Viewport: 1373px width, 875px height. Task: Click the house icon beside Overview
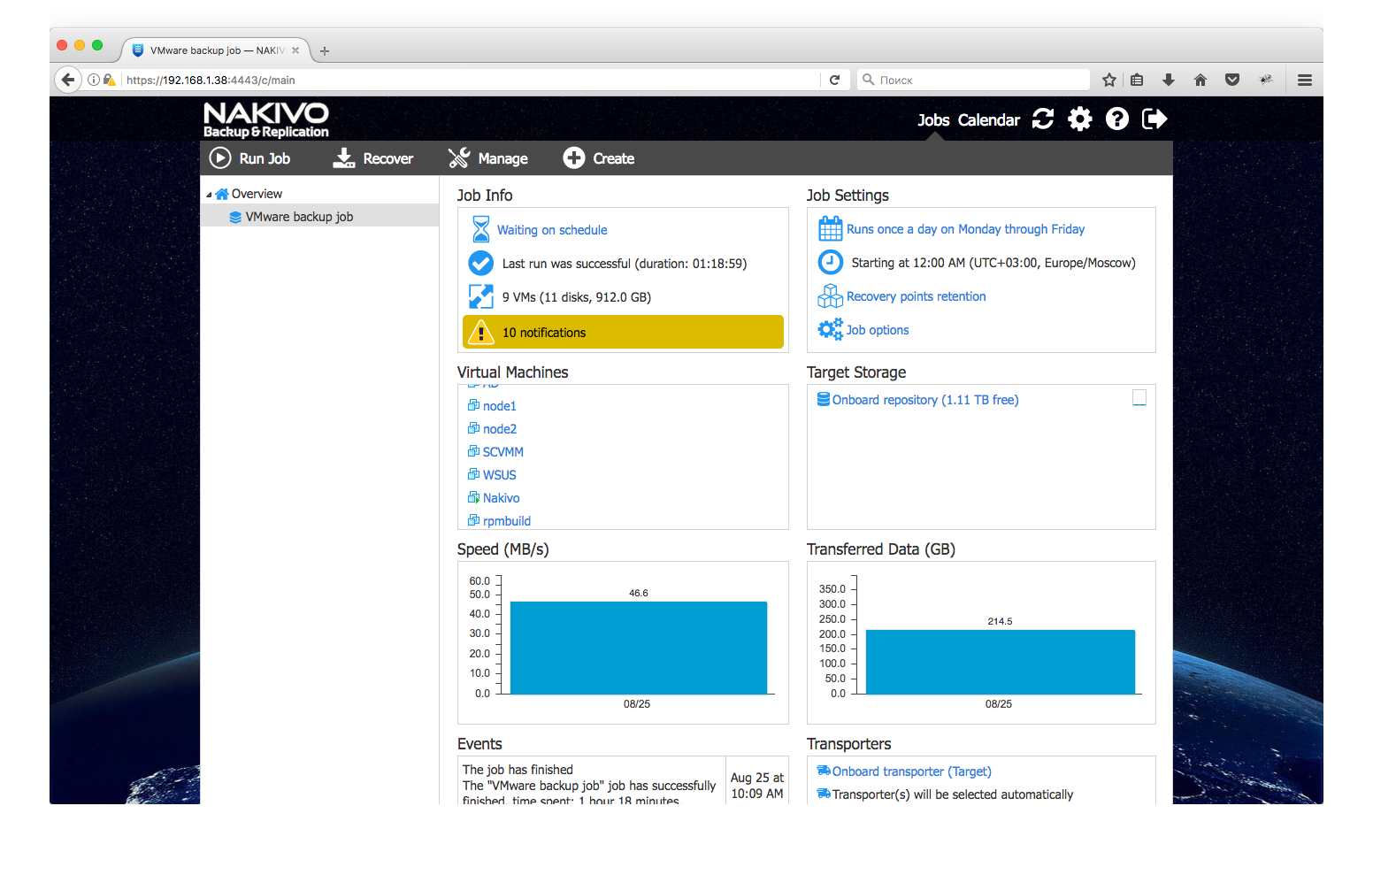click(222, 194)
